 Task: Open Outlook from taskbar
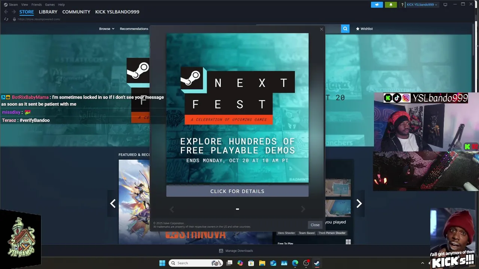pyautogui.click(x=273, y=263)
